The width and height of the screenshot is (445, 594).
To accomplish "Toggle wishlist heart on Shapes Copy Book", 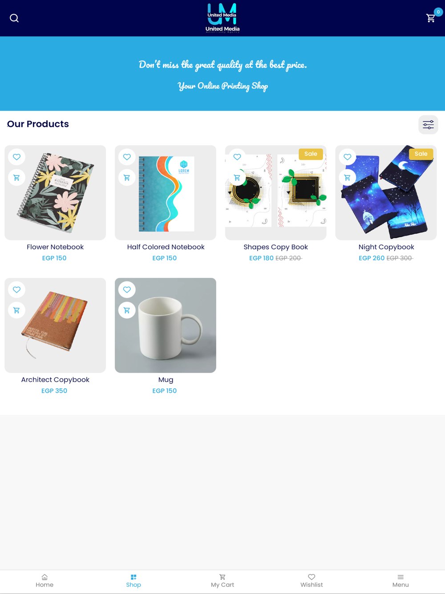I will click(237, 157).
